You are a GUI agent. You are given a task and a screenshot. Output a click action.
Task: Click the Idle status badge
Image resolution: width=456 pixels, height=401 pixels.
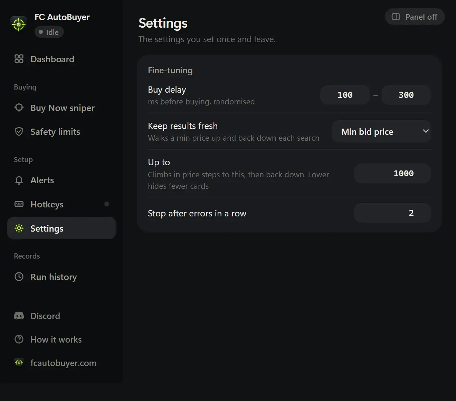coord(49,32)
